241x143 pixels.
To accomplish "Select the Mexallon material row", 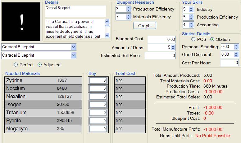I will pyautogui.click(x=43, y=97).
